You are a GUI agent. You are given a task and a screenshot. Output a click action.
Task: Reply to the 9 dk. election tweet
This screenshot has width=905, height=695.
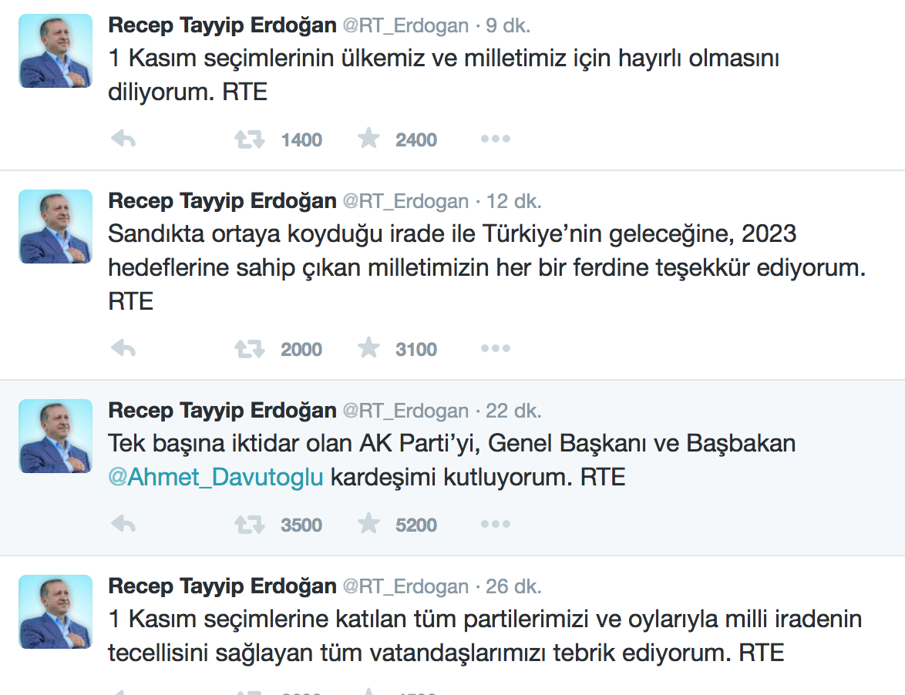(123, 139)
